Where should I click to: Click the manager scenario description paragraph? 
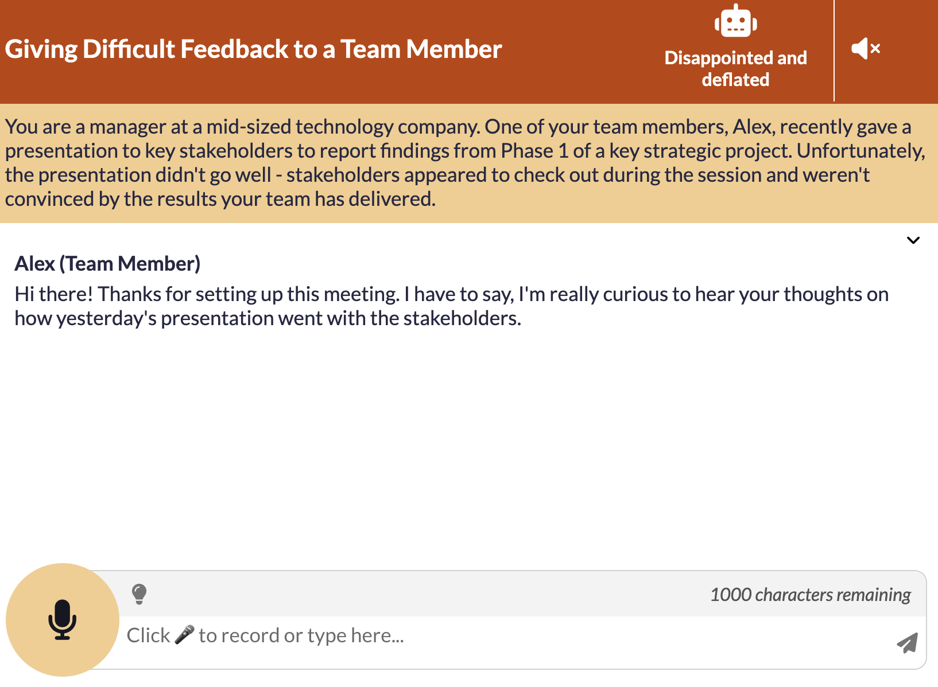[465, 163]
